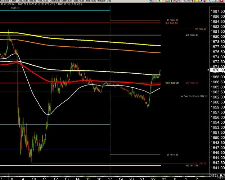Select the red YL 1642.29 label
The width and height of the screenshot is (225, 180).
pos(201,163)
